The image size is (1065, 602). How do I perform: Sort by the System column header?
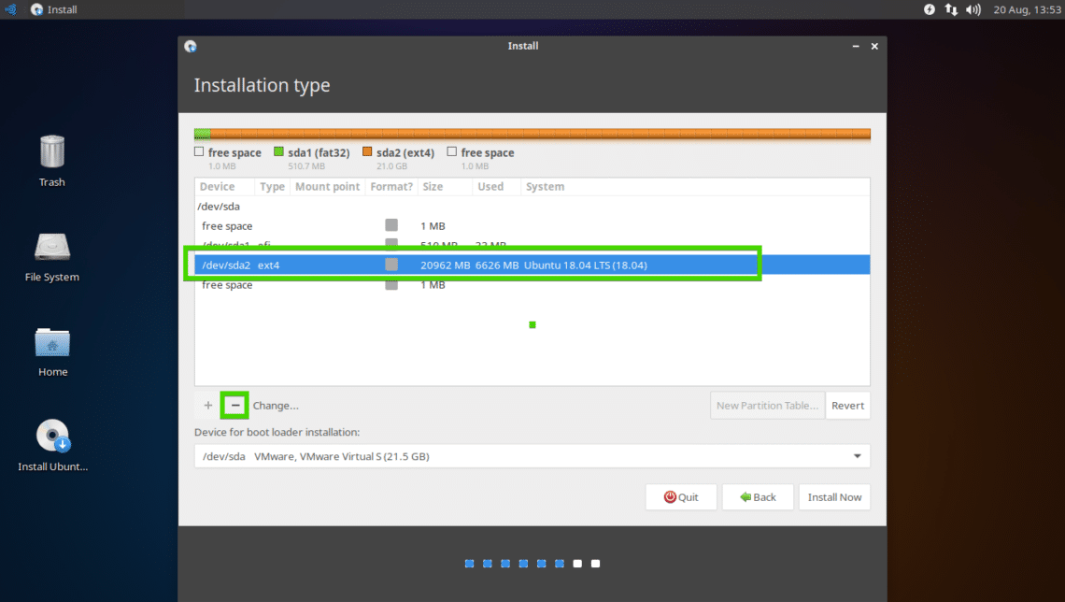click(x=695, y=187)
